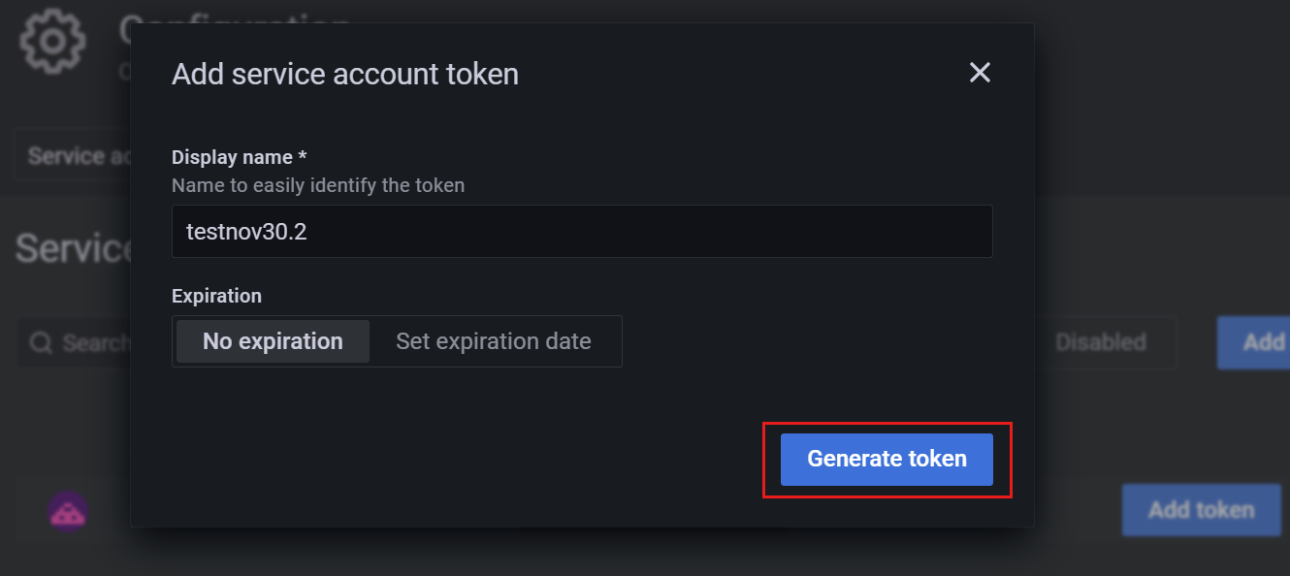Click the Service heading behind the dialog
This screenshot has width=1290, height=576.
(73, 249)
